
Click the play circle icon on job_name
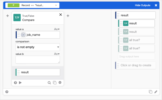[x=23, y=35]
